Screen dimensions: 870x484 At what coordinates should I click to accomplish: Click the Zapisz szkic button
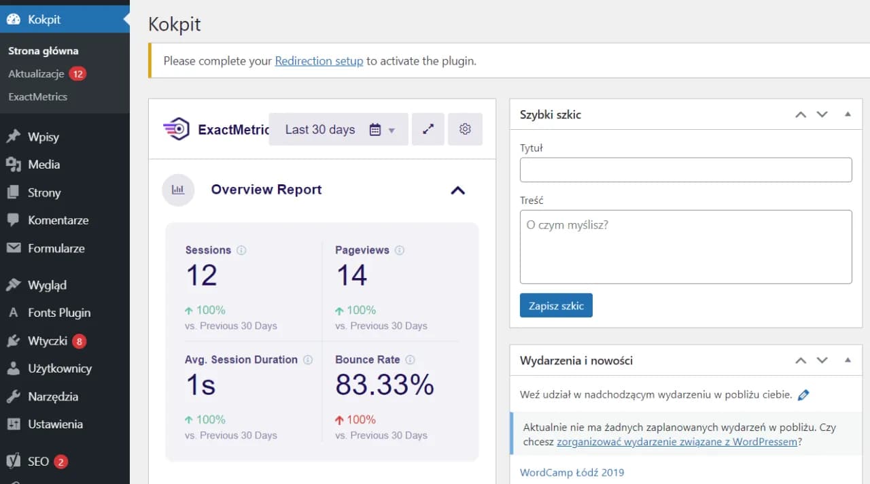pyautogui.click(x=556, y=305)
